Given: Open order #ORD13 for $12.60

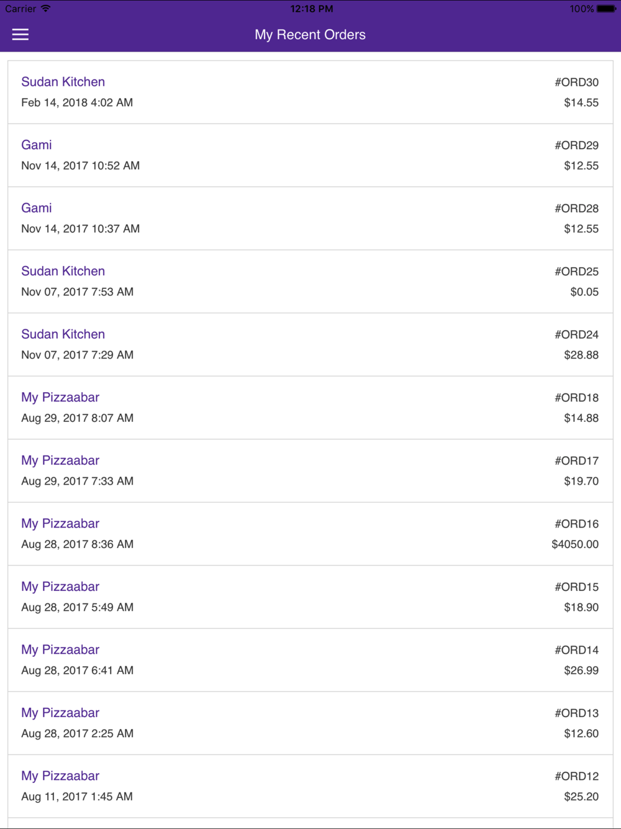Looking at the screenshot, I should coord(310,723).
